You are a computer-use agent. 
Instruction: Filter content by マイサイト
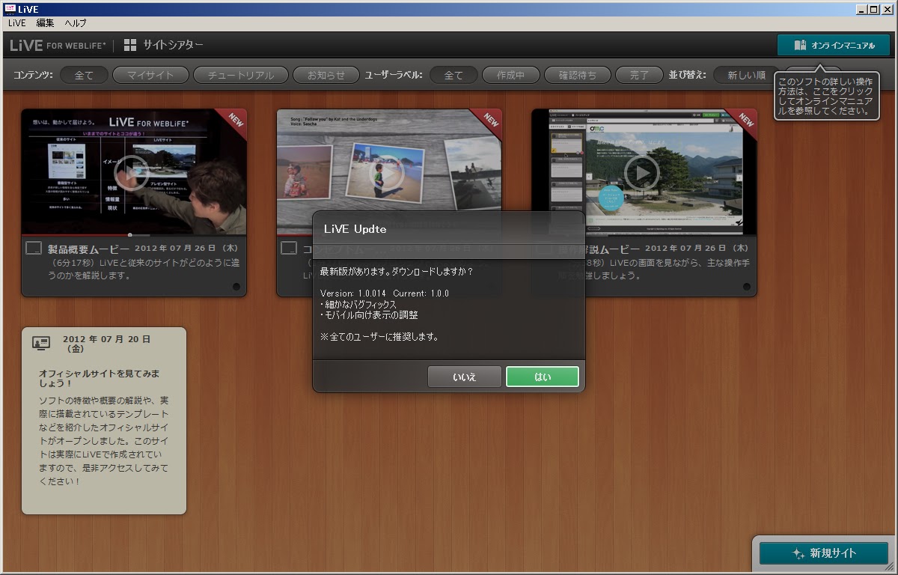(150, 75)
